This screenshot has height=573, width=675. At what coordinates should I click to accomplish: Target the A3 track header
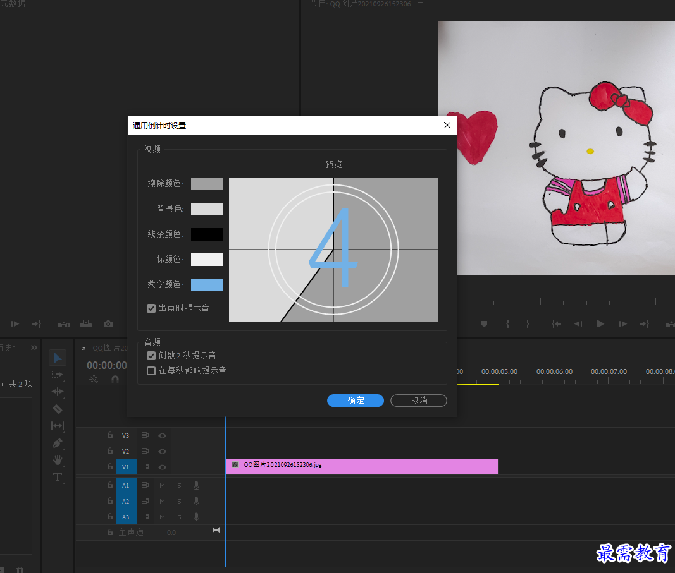coord(126,517)
